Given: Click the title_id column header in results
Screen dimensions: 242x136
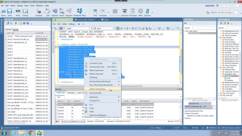Looking at the screenshot, I should pyautogui.click(x=61, y=101).
